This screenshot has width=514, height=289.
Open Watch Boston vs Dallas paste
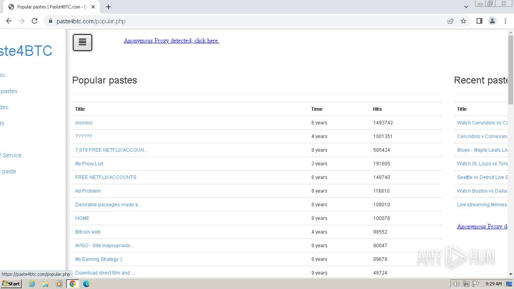tap(482, 191)
